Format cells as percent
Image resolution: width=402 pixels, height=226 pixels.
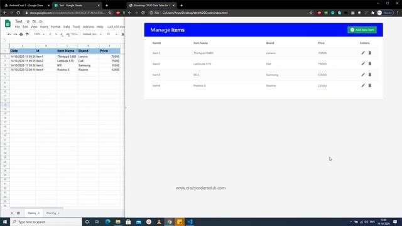[56, 35]
